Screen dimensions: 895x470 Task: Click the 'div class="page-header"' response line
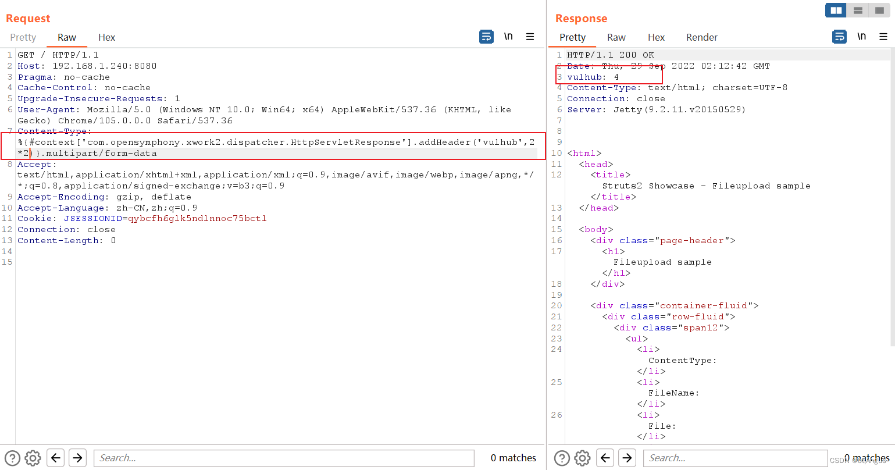pyautogui.click(x=663, y=241)
